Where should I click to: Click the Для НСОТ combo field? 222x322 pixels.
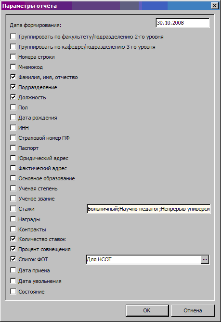(144, 259)
